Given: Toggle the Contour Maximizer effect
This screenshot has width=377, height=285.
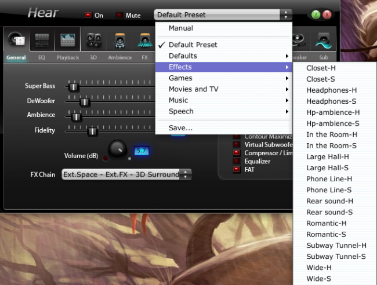Looking at the screenshot, I should click(237, 137).
